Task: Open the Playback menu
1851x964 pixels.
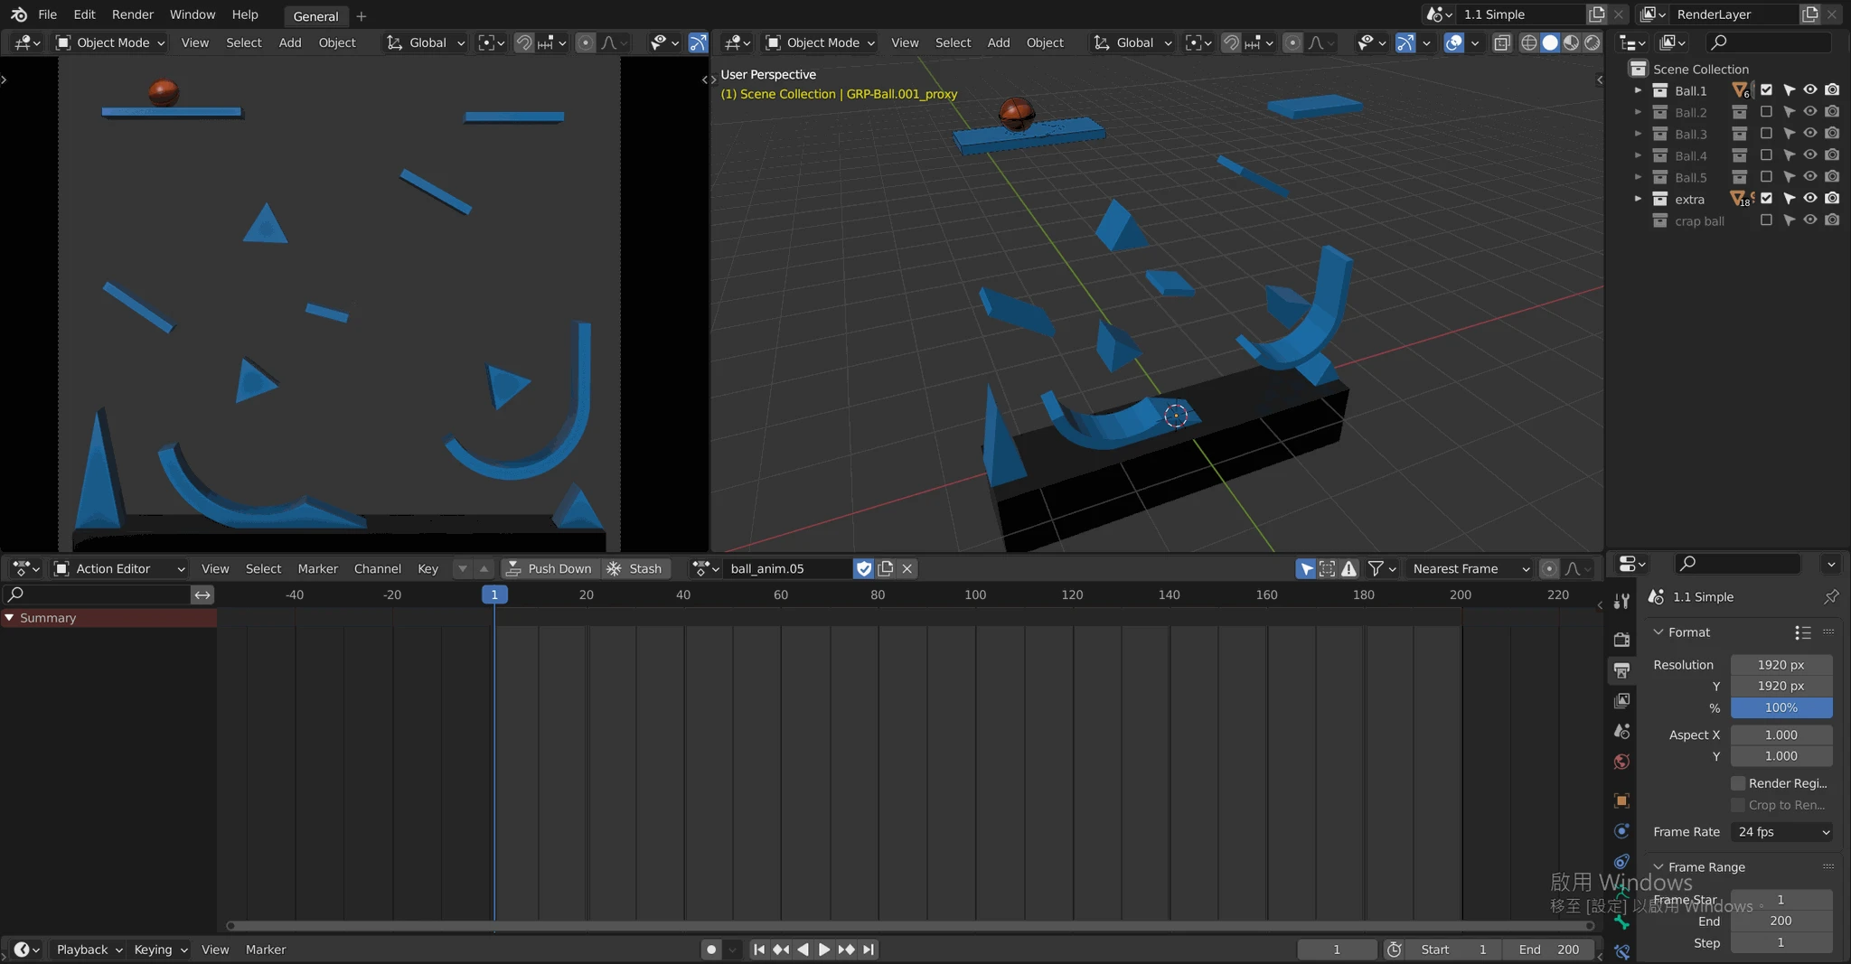Action: (x=89, y=950)
